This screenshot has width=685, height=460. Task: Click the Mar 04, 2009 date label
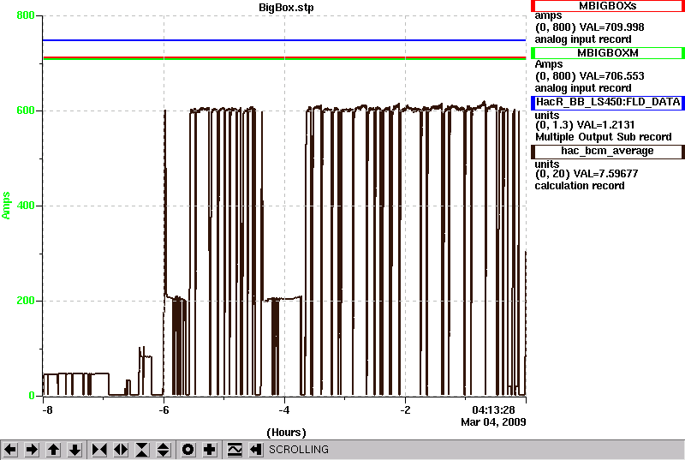pos(493,422)
